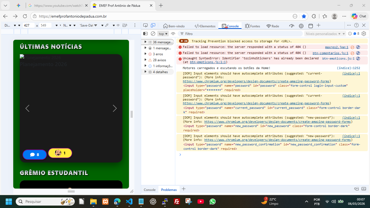
Task: Open XAMPP from the taskbar
Action: [x=105, y=201]
